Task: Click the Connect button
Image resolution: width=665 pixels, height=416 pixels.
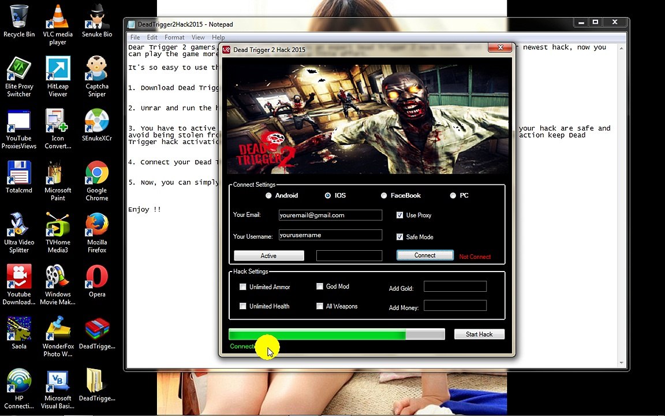Action: tap(425, 255)
